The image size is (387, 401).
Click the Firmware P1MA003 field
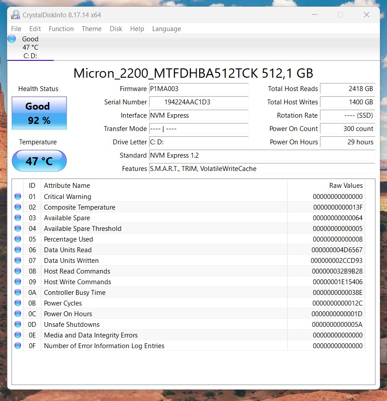198,89
